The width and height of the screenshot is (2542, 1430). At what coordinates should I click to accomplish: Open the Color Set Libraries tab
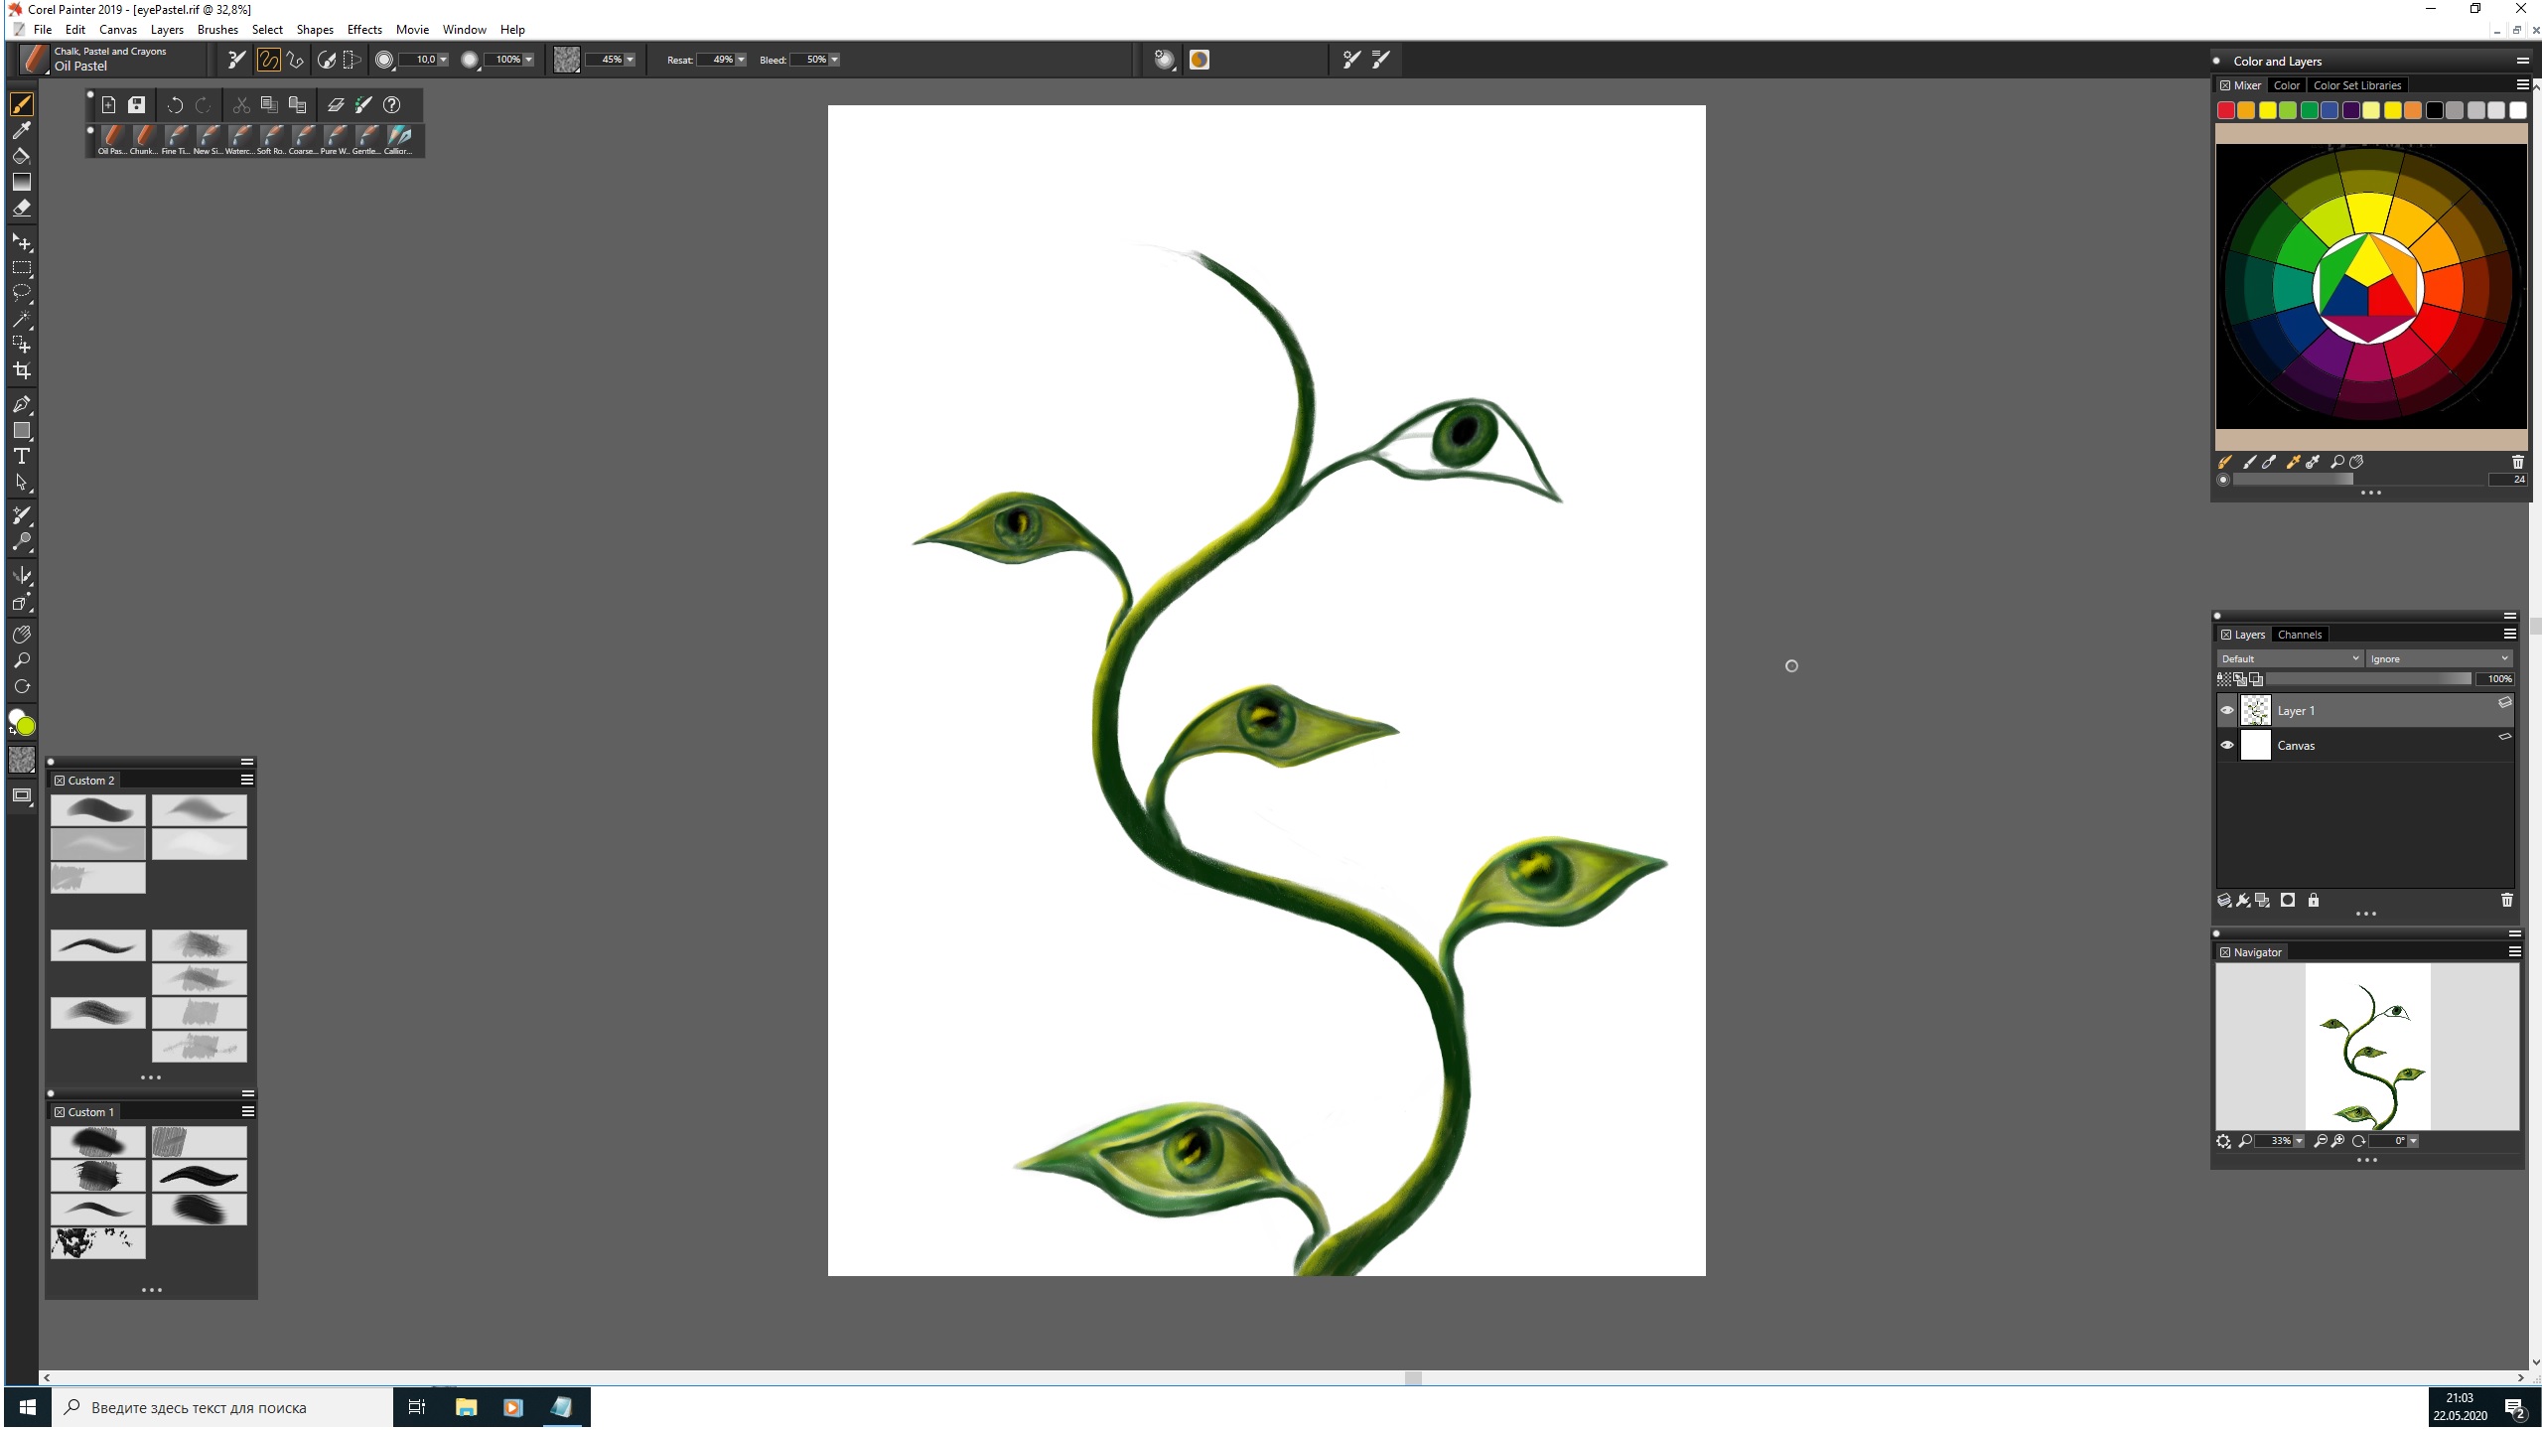[2356, 85]
